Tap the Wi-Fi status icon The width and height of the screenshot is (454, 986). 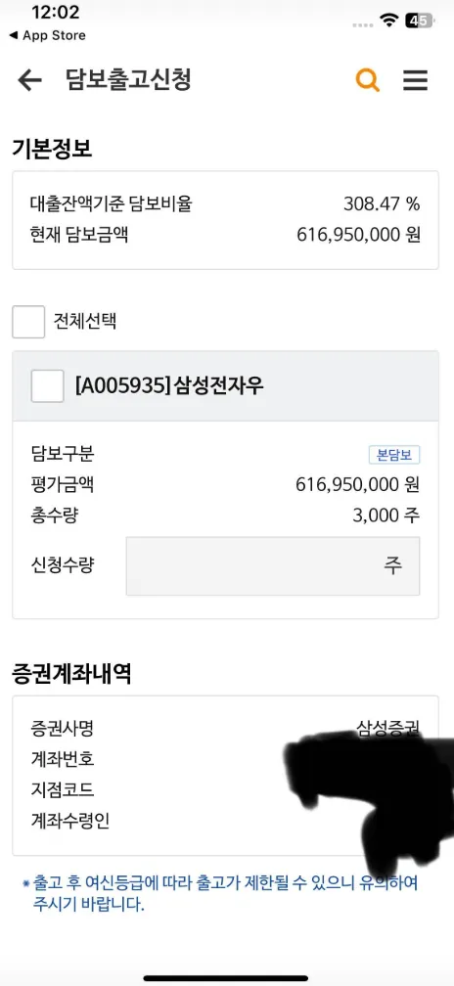[x=389, y=21]
